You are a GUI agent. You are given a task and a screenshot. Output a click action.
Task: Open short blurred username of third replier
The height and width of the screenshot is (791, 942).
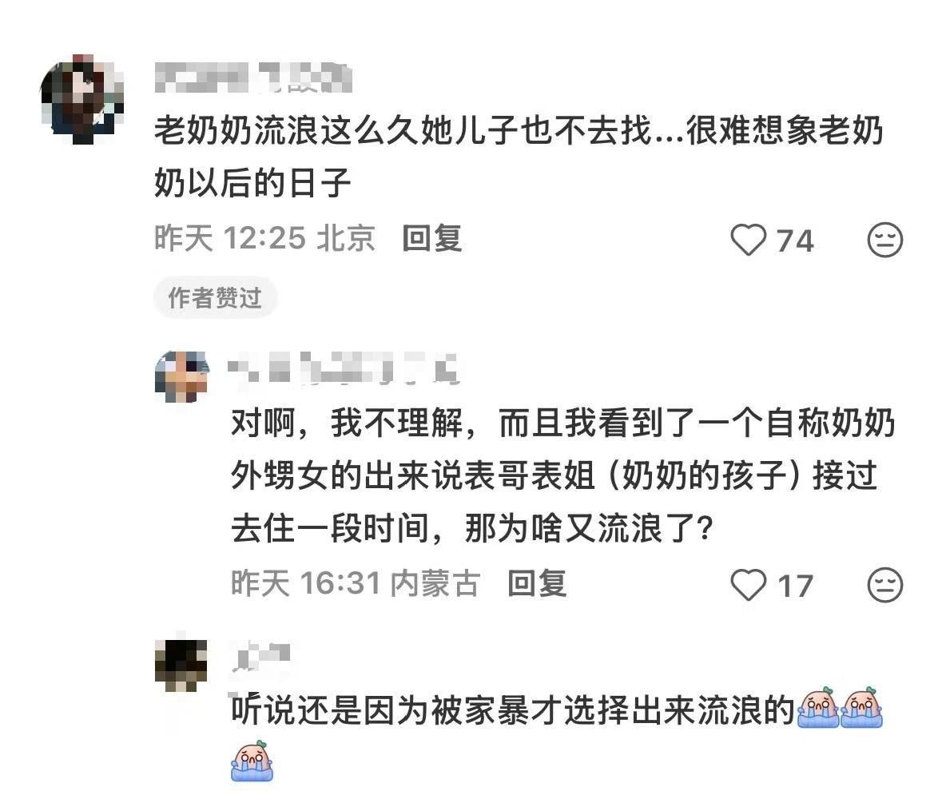[x=261, y=657]
